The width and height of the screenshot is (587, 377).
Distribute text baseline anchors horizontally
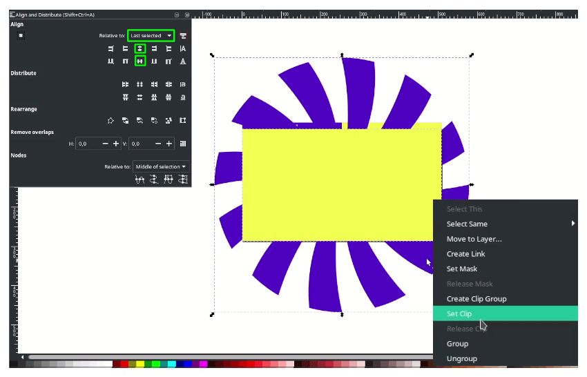[x=183, y=85]
